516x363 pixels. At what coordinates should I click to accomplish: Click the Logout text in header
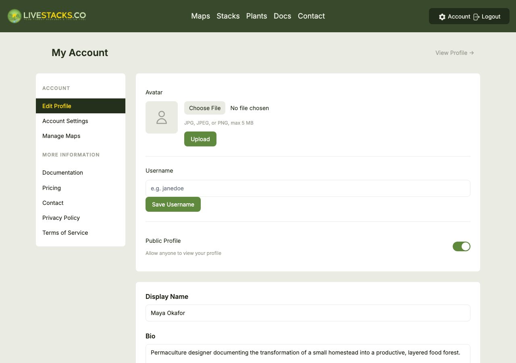[491, 17]
